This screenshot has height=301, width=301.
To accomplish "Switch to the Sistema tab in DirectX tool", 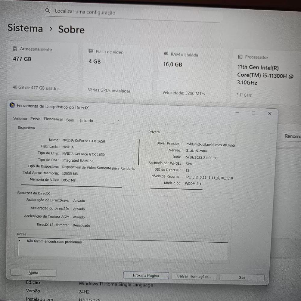I will click(x=20, y=119).
